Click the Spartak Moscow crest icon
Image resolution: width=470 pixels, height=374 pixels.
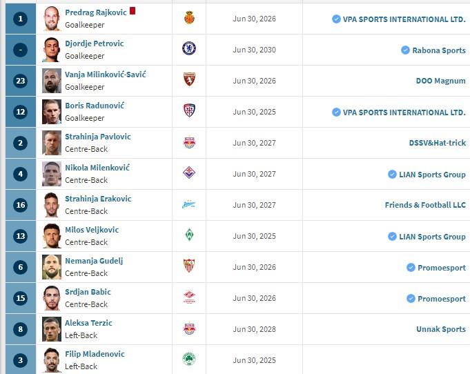189,297
